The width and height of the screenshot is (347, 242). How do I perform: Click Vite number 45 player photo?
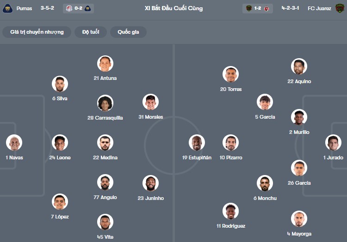click(x=105, y=222)
